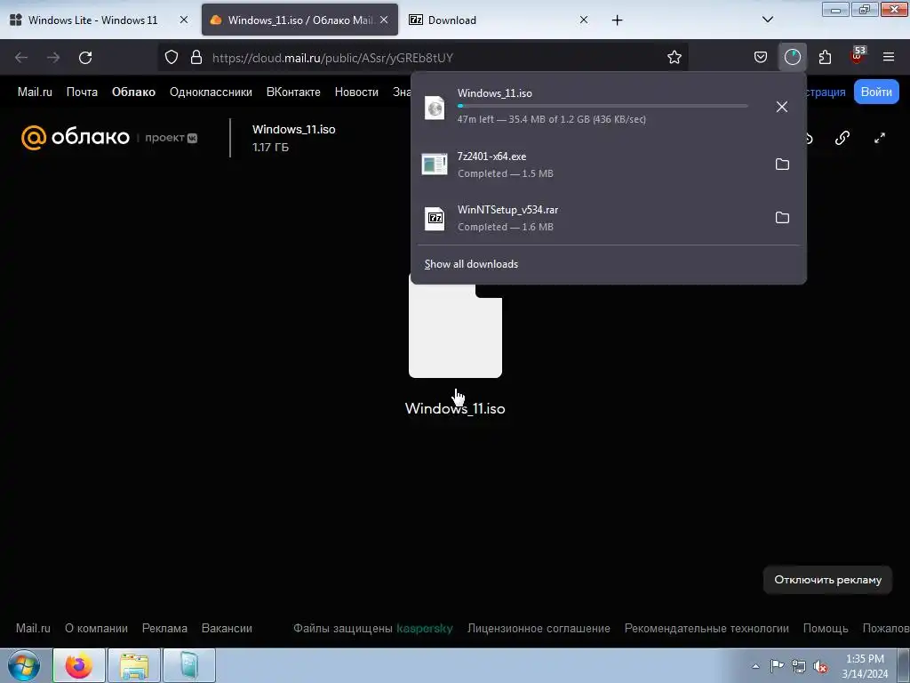This screenshot has width=910, height=683.
Task: Click the browser back arrow
Action: tap(21, 58)
